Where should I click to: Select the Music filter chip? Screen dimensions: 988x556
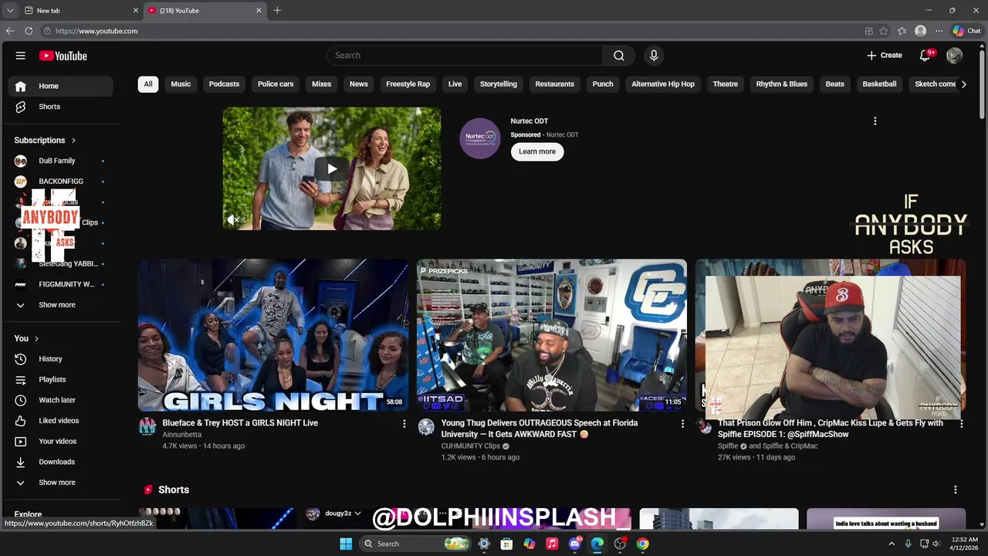pos(181,84)
